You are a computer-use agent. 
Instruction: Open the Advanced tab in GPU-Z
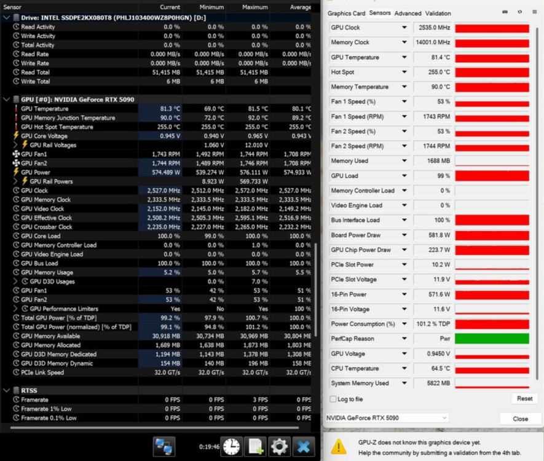coord(408,13)
